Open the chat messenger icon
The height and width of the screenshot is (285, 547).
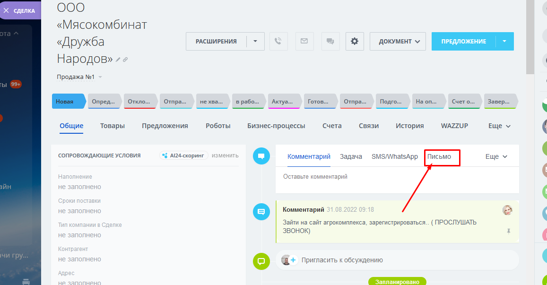click(330, 41)
